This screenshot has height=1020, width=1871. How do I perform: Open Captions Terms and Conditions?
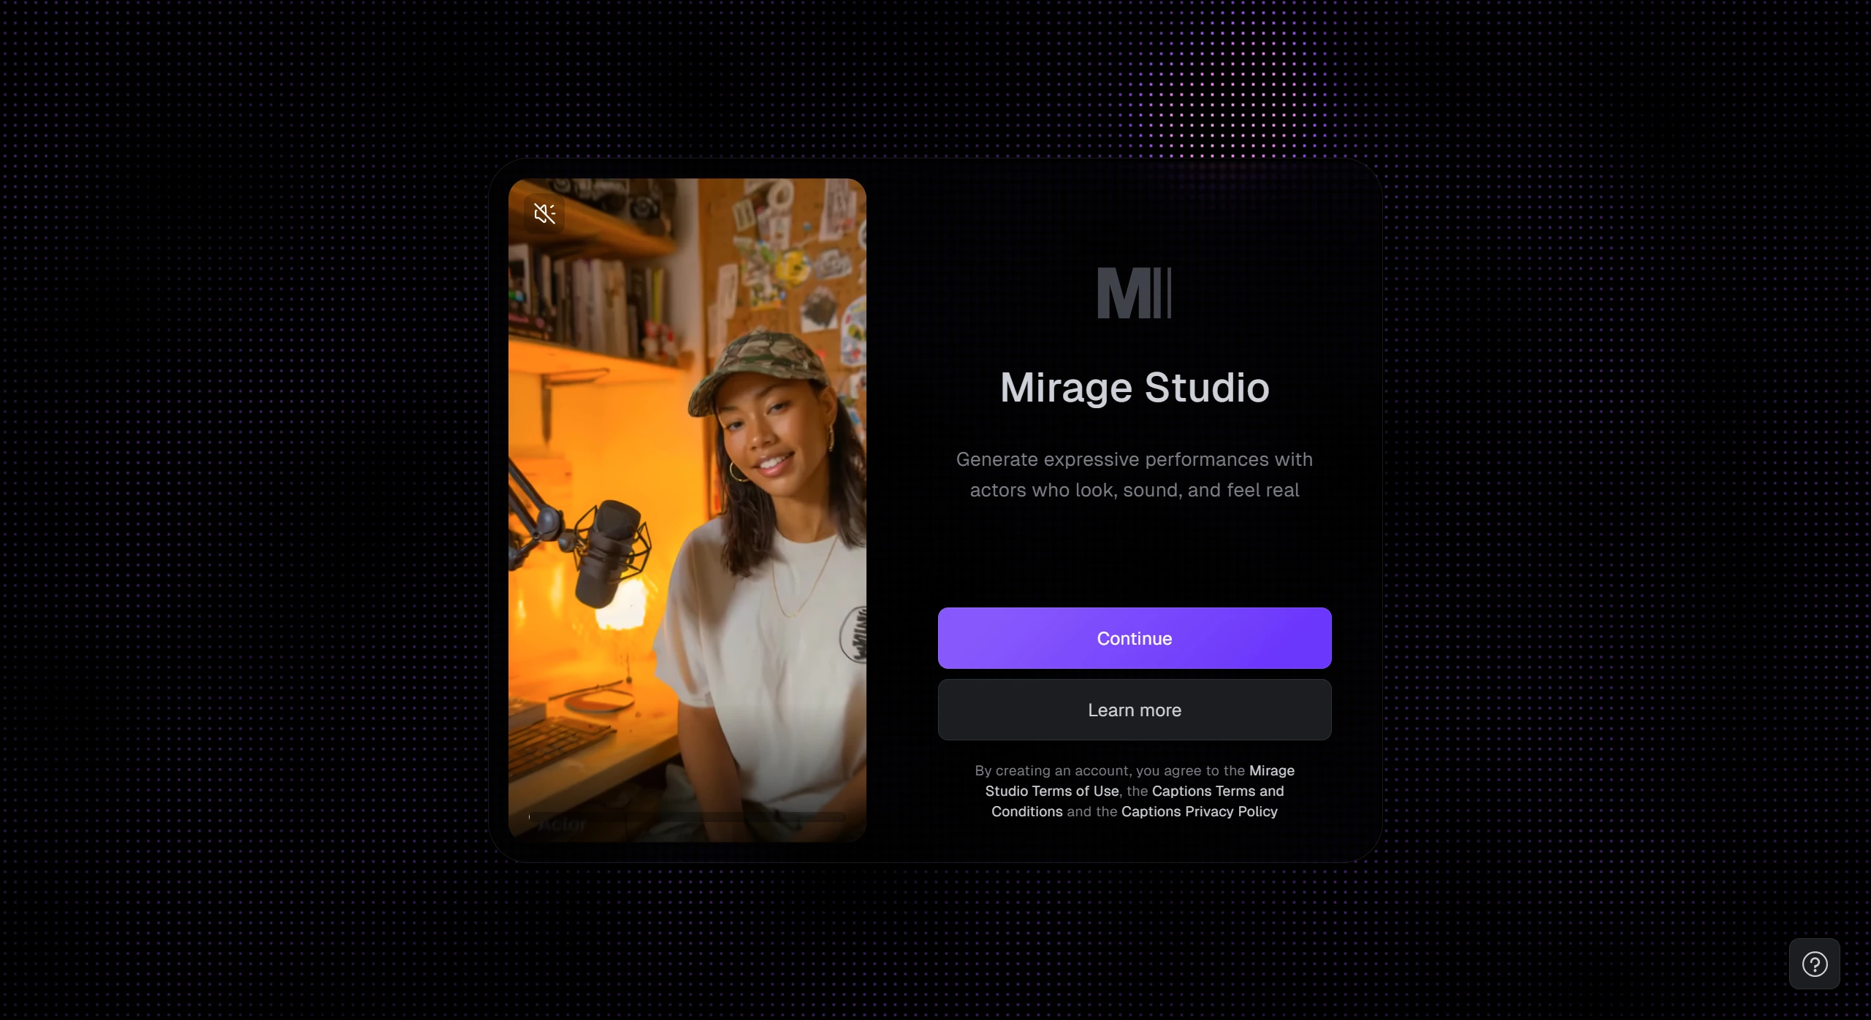tap(1216, 791)
